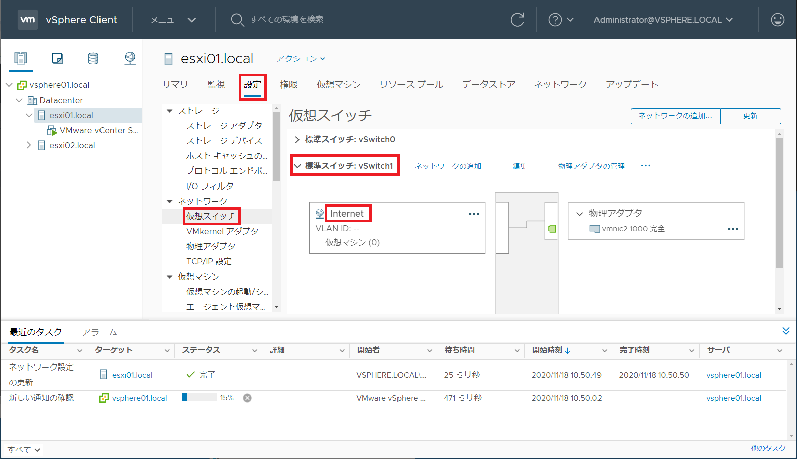
Task: Collapse the recent tasks panel chevrons
Action: pos(786,331)
